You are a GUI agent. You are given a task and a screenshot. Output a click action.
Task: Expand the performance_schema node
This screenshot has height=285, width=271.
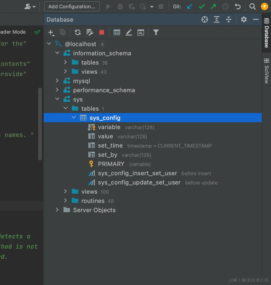[57, 90]
